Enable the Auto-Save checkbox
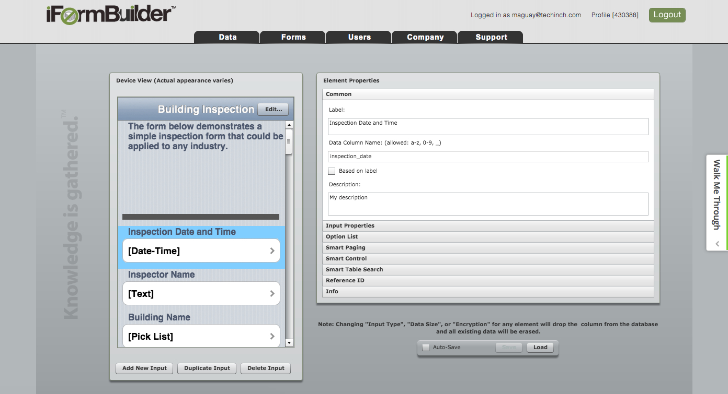The height and width of the screenshot is (394, 728). pos(426,348)
